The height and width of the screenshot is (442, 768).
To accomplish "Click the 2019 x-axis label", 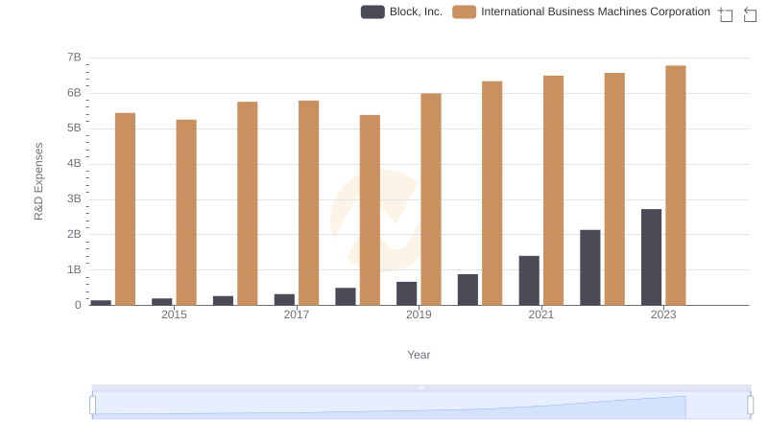I will tap(419, 314).
